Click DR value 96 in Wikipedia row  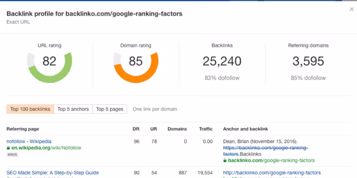coord(137,142)
